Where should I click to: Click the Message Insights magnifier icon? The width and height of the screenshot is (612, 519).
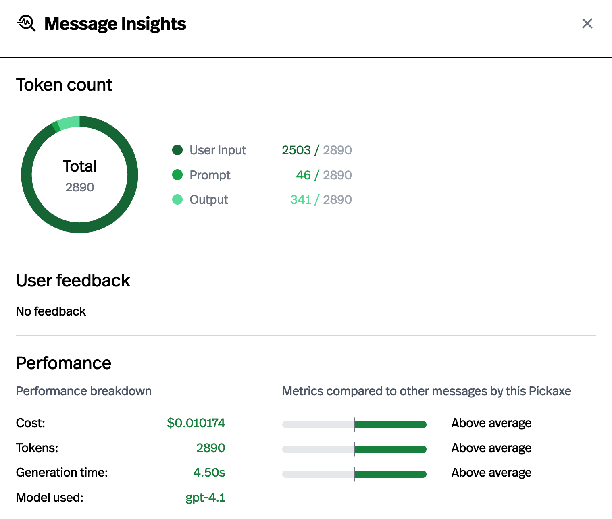[x=26, y=23]
